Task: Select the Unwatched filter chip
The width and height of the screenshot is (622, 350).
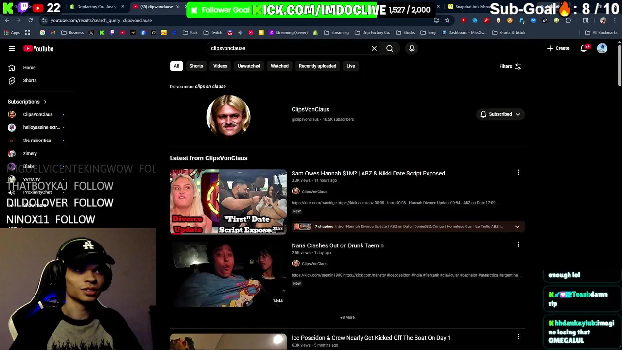Action: (249, 66)
